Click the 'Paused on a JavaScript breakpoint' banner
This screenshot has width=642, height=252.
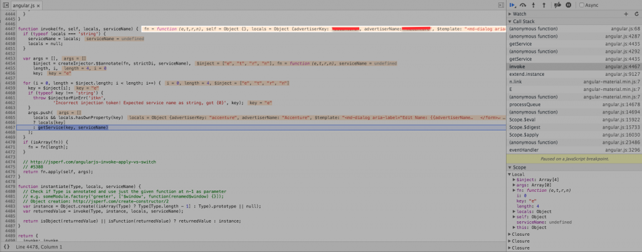[574, 159]
